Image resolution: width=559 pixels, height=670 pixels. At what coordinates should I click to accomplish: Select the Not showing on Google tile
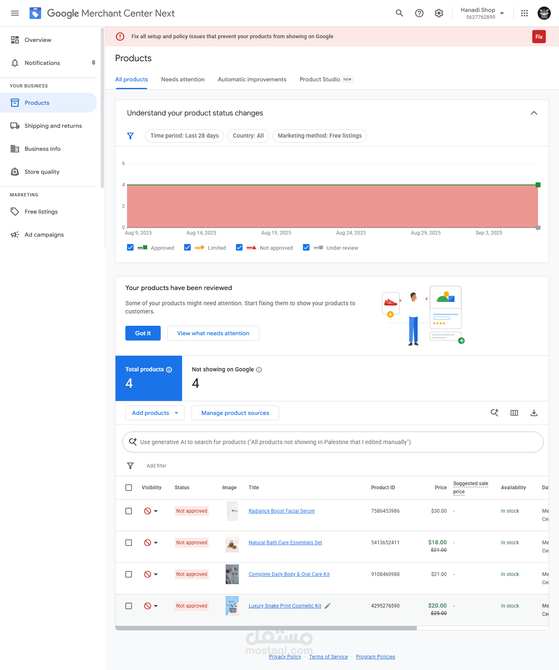pos(227,378)
